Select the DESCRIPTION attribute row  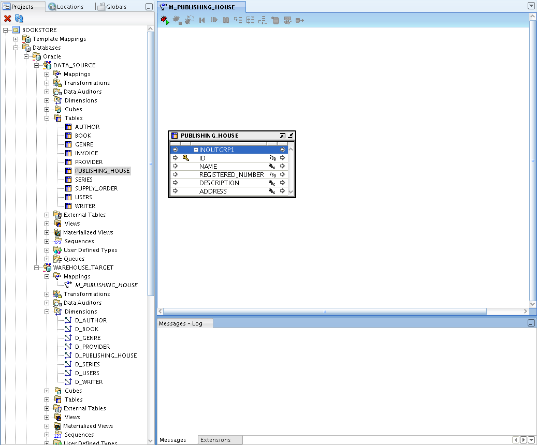pyautogui.click(x=229, y=183)
